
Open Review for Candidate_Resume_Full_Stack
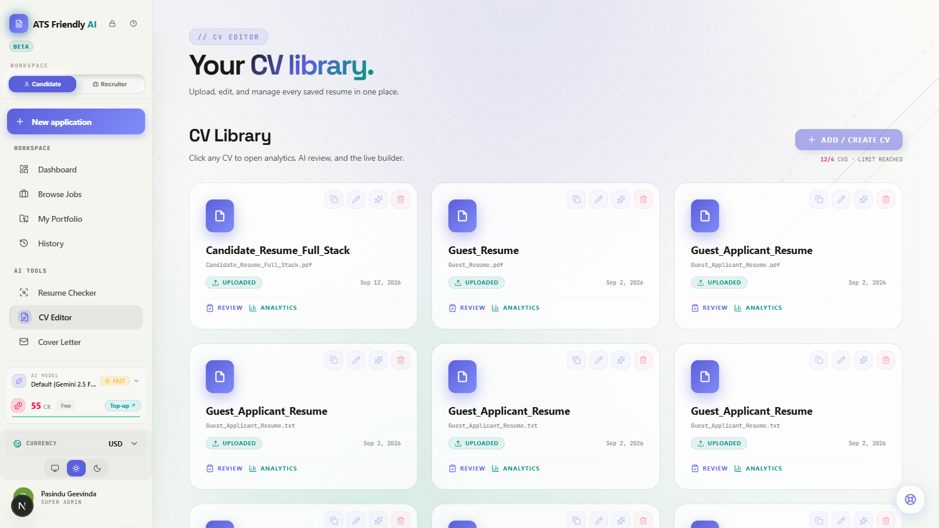[x=224, y=308]
